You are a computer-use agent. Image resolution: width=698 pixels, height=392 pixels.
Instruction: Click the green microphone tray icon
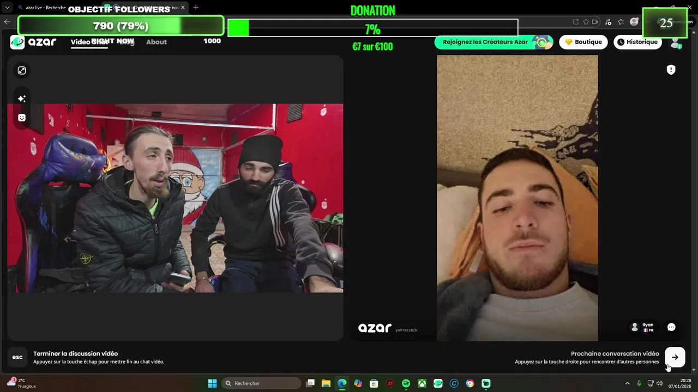[x=639, y=383]
